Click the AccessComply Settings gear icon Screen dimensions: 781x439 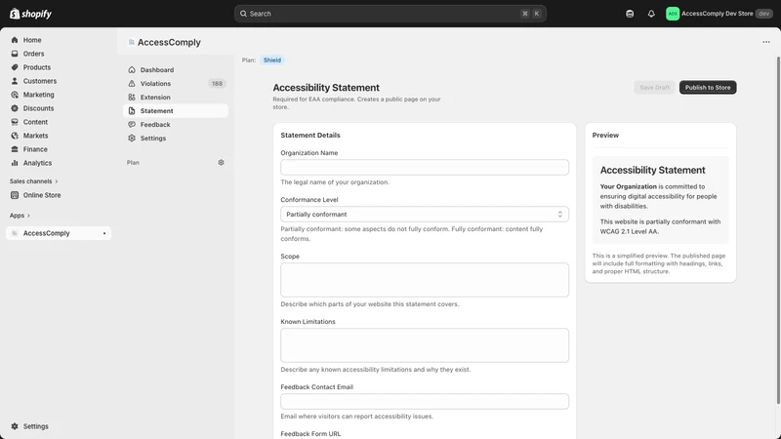coord(132,139)
